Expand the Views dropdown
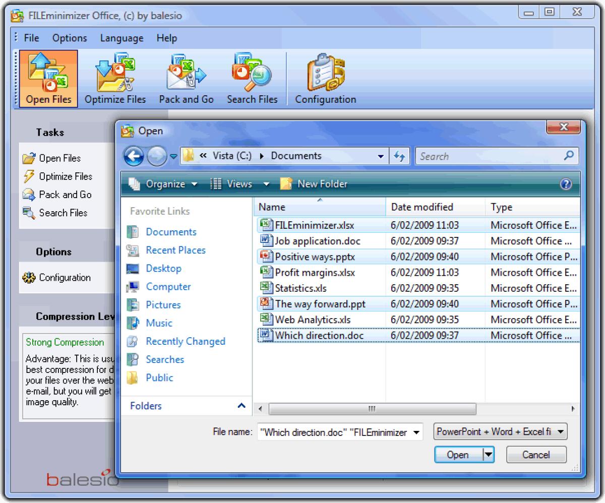The width and height of the screenshot is (605, 503). click(240, 184)
